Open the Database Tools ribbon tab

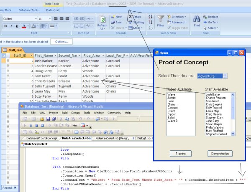pos(28,10)
